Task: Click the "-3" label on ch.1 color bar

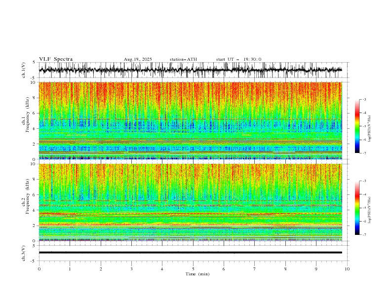Action: coord(364,99)
